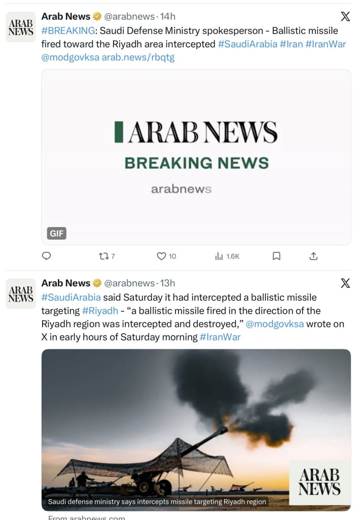Share the first tweet via upload icon
The width and height of the screenshot is (360, 520).
coord(313,256)
